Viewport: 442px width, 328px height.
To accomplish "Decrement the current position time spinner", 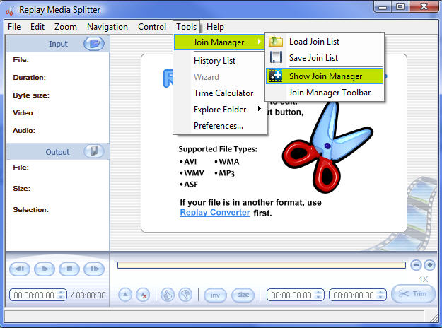I will pos(61,298).
